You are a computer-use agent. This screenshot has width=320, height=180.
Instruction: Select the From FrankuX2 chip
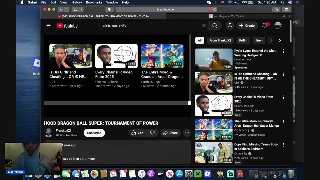point(220,40)
